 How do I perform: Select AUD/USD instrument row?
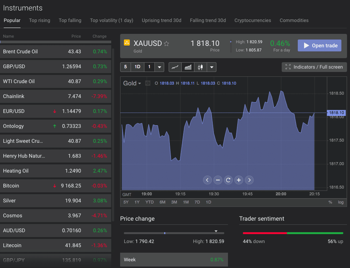[x=56, y=231]
